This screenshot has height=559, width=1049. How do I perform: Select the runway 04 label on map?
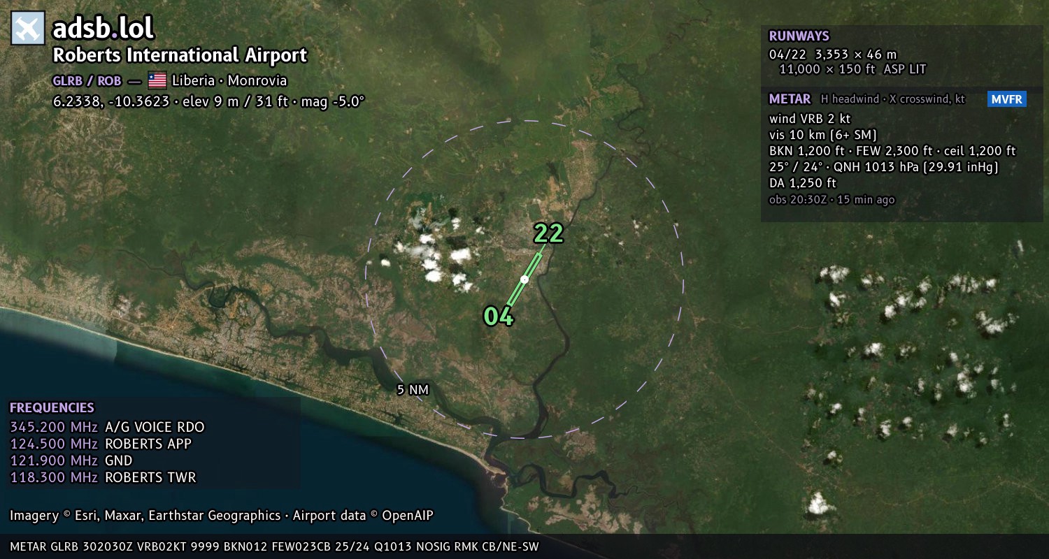pos(499,317)
